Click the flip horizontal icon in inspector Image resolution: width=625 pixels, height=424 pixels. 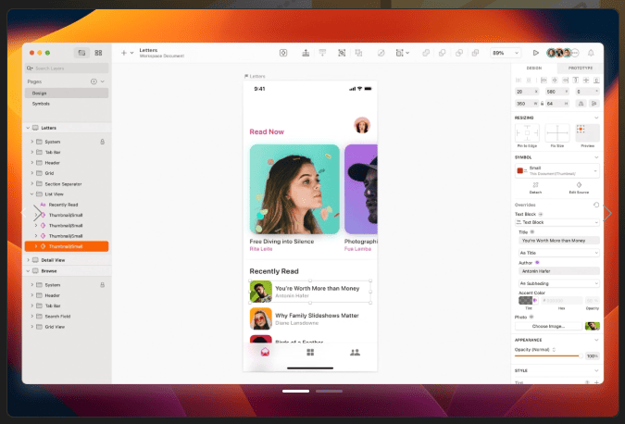pos(581,104)
